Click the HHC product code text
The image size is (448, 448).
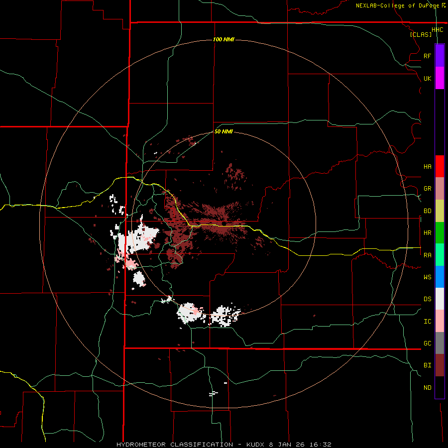tap(437, 30)
